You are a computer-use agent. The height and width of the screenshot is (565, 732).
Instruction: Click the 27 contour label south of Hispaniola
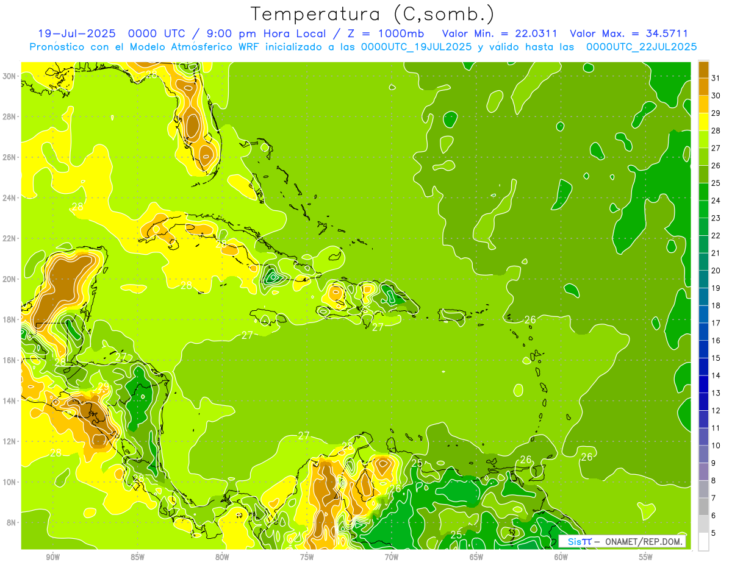coord(378,327)
